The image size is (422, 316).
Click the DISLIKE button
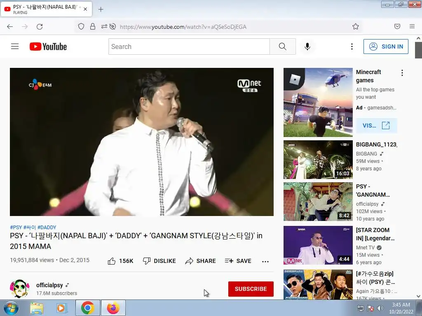point(159,261)
